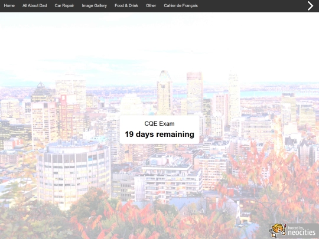Select the Food & Drink menu item
319x239 pixels.
[126, 6]
